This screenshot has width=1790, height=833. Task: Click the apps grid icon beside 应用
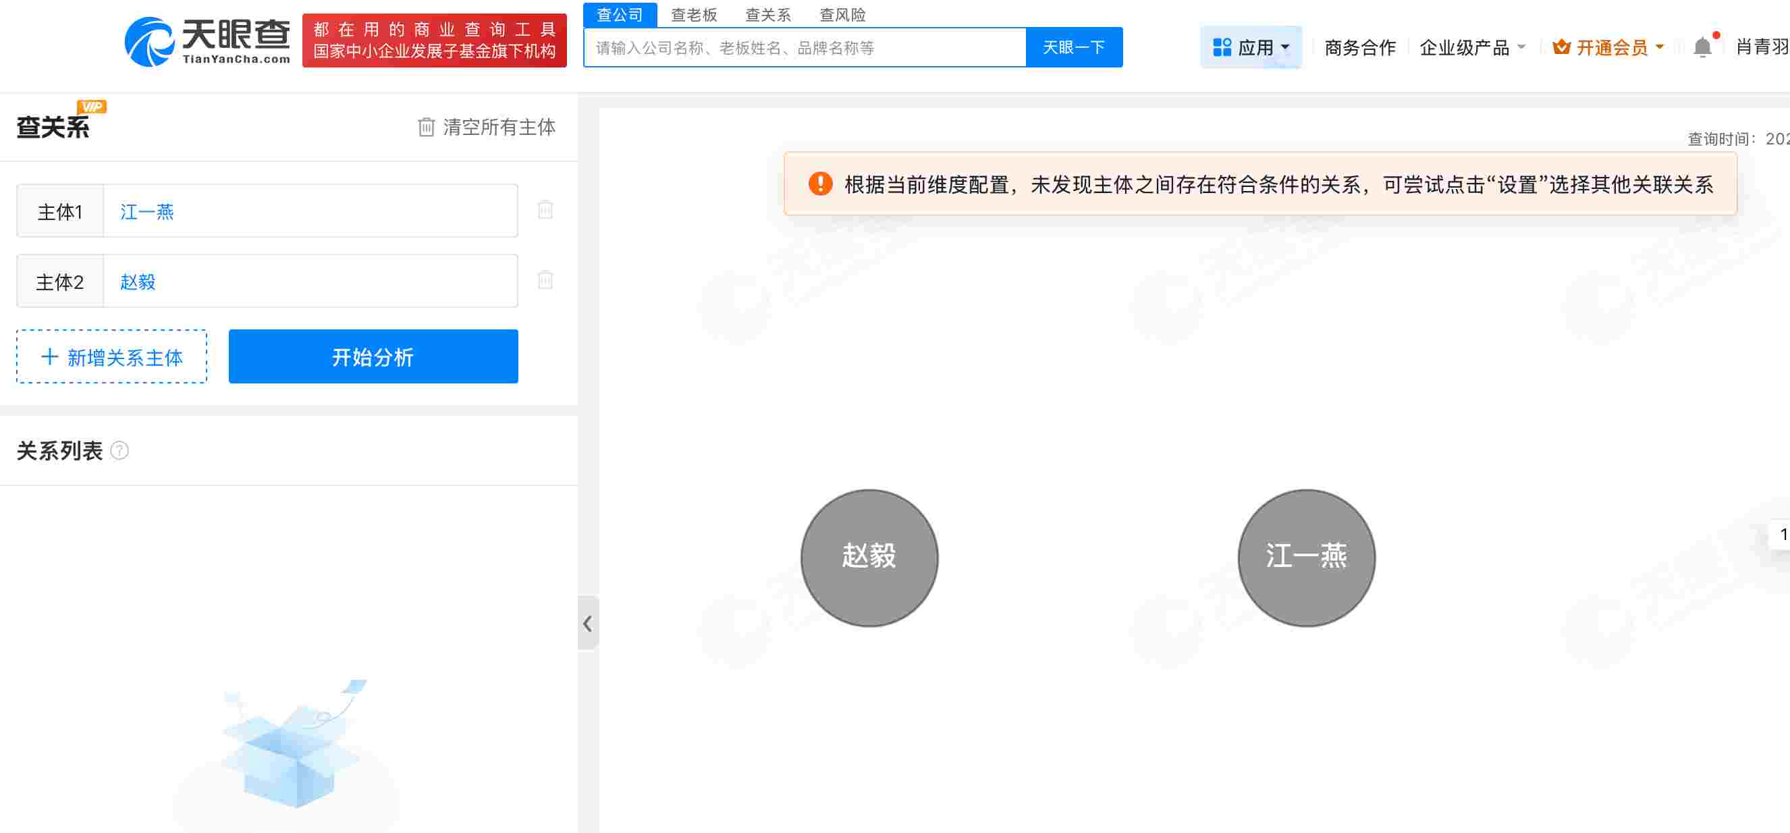(x=1221, y=47)
